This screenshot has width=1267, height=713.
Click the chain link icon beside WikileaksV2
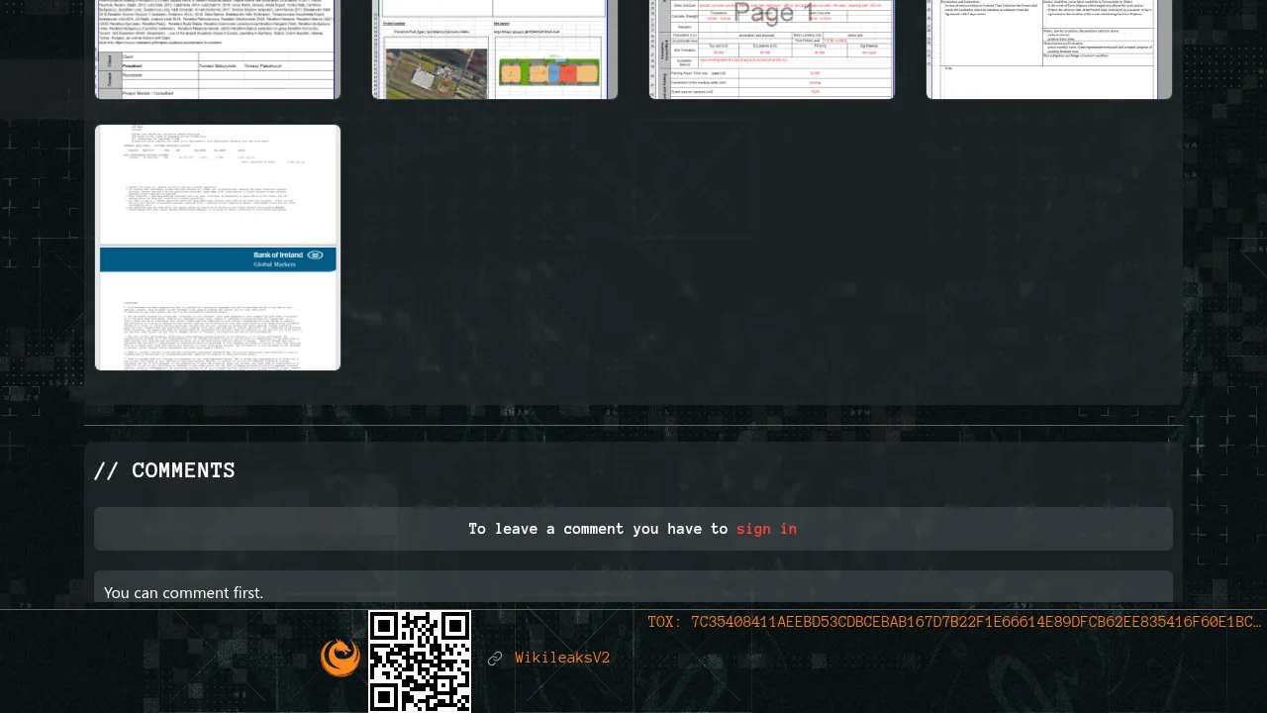495,659
